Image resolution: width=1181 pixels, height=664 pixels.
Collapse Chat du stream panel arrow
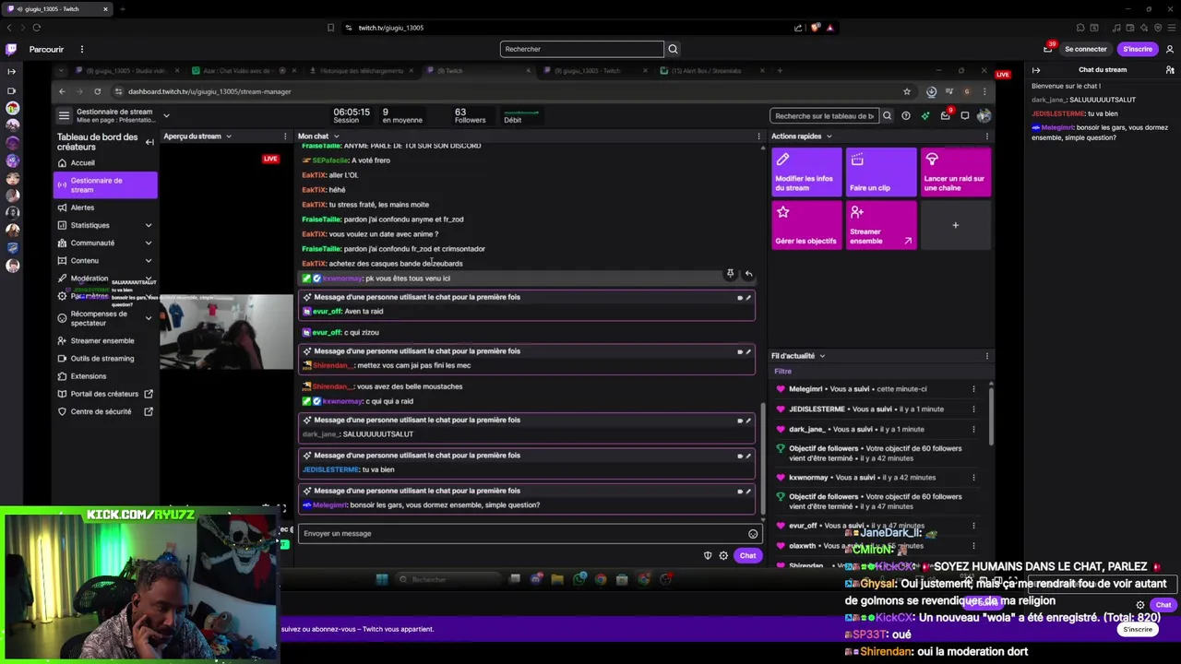(1036, 70)
